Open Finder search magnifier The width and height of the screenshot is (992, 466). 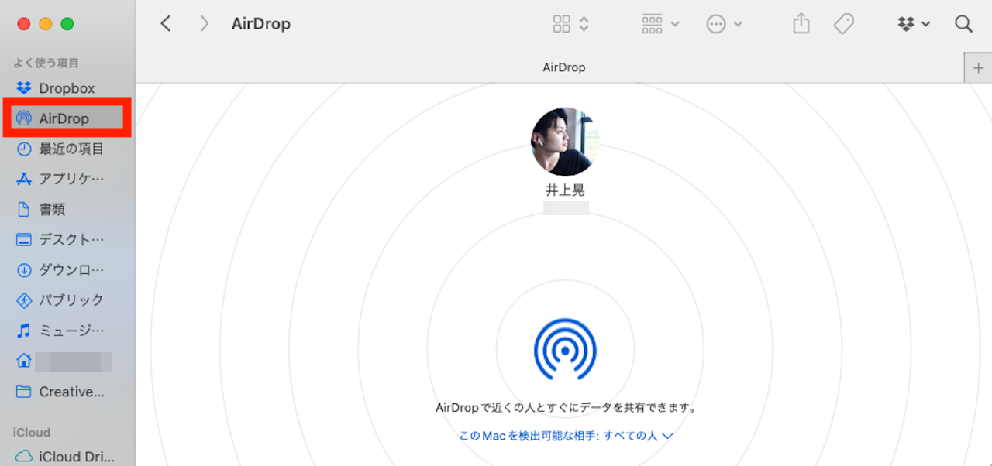click(963, 24)
